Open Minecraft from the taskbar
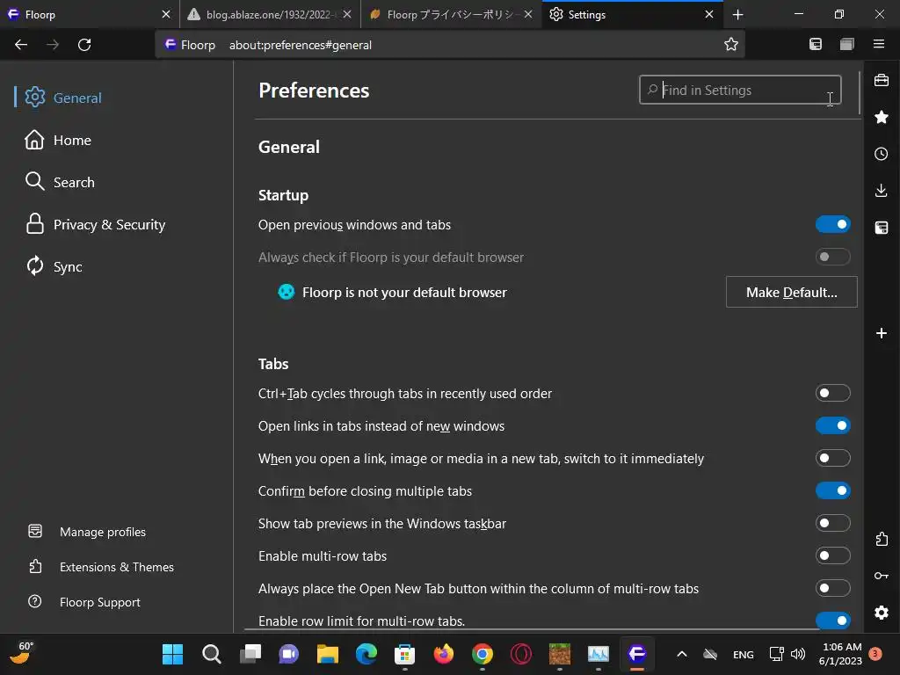The width and height of the screenshot is (900, 675). (560, 654)
